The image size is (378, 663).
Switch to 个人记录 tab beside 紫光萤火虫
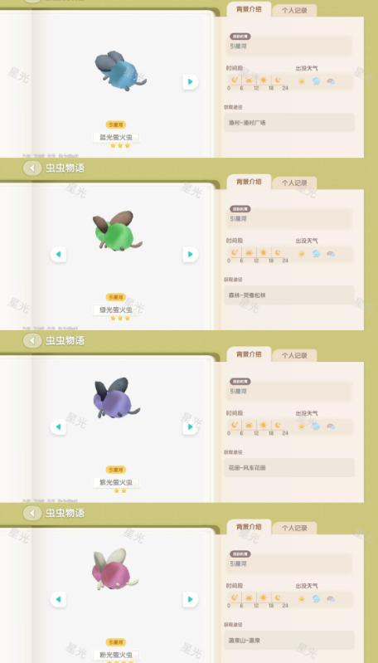(x=294, y=356)
